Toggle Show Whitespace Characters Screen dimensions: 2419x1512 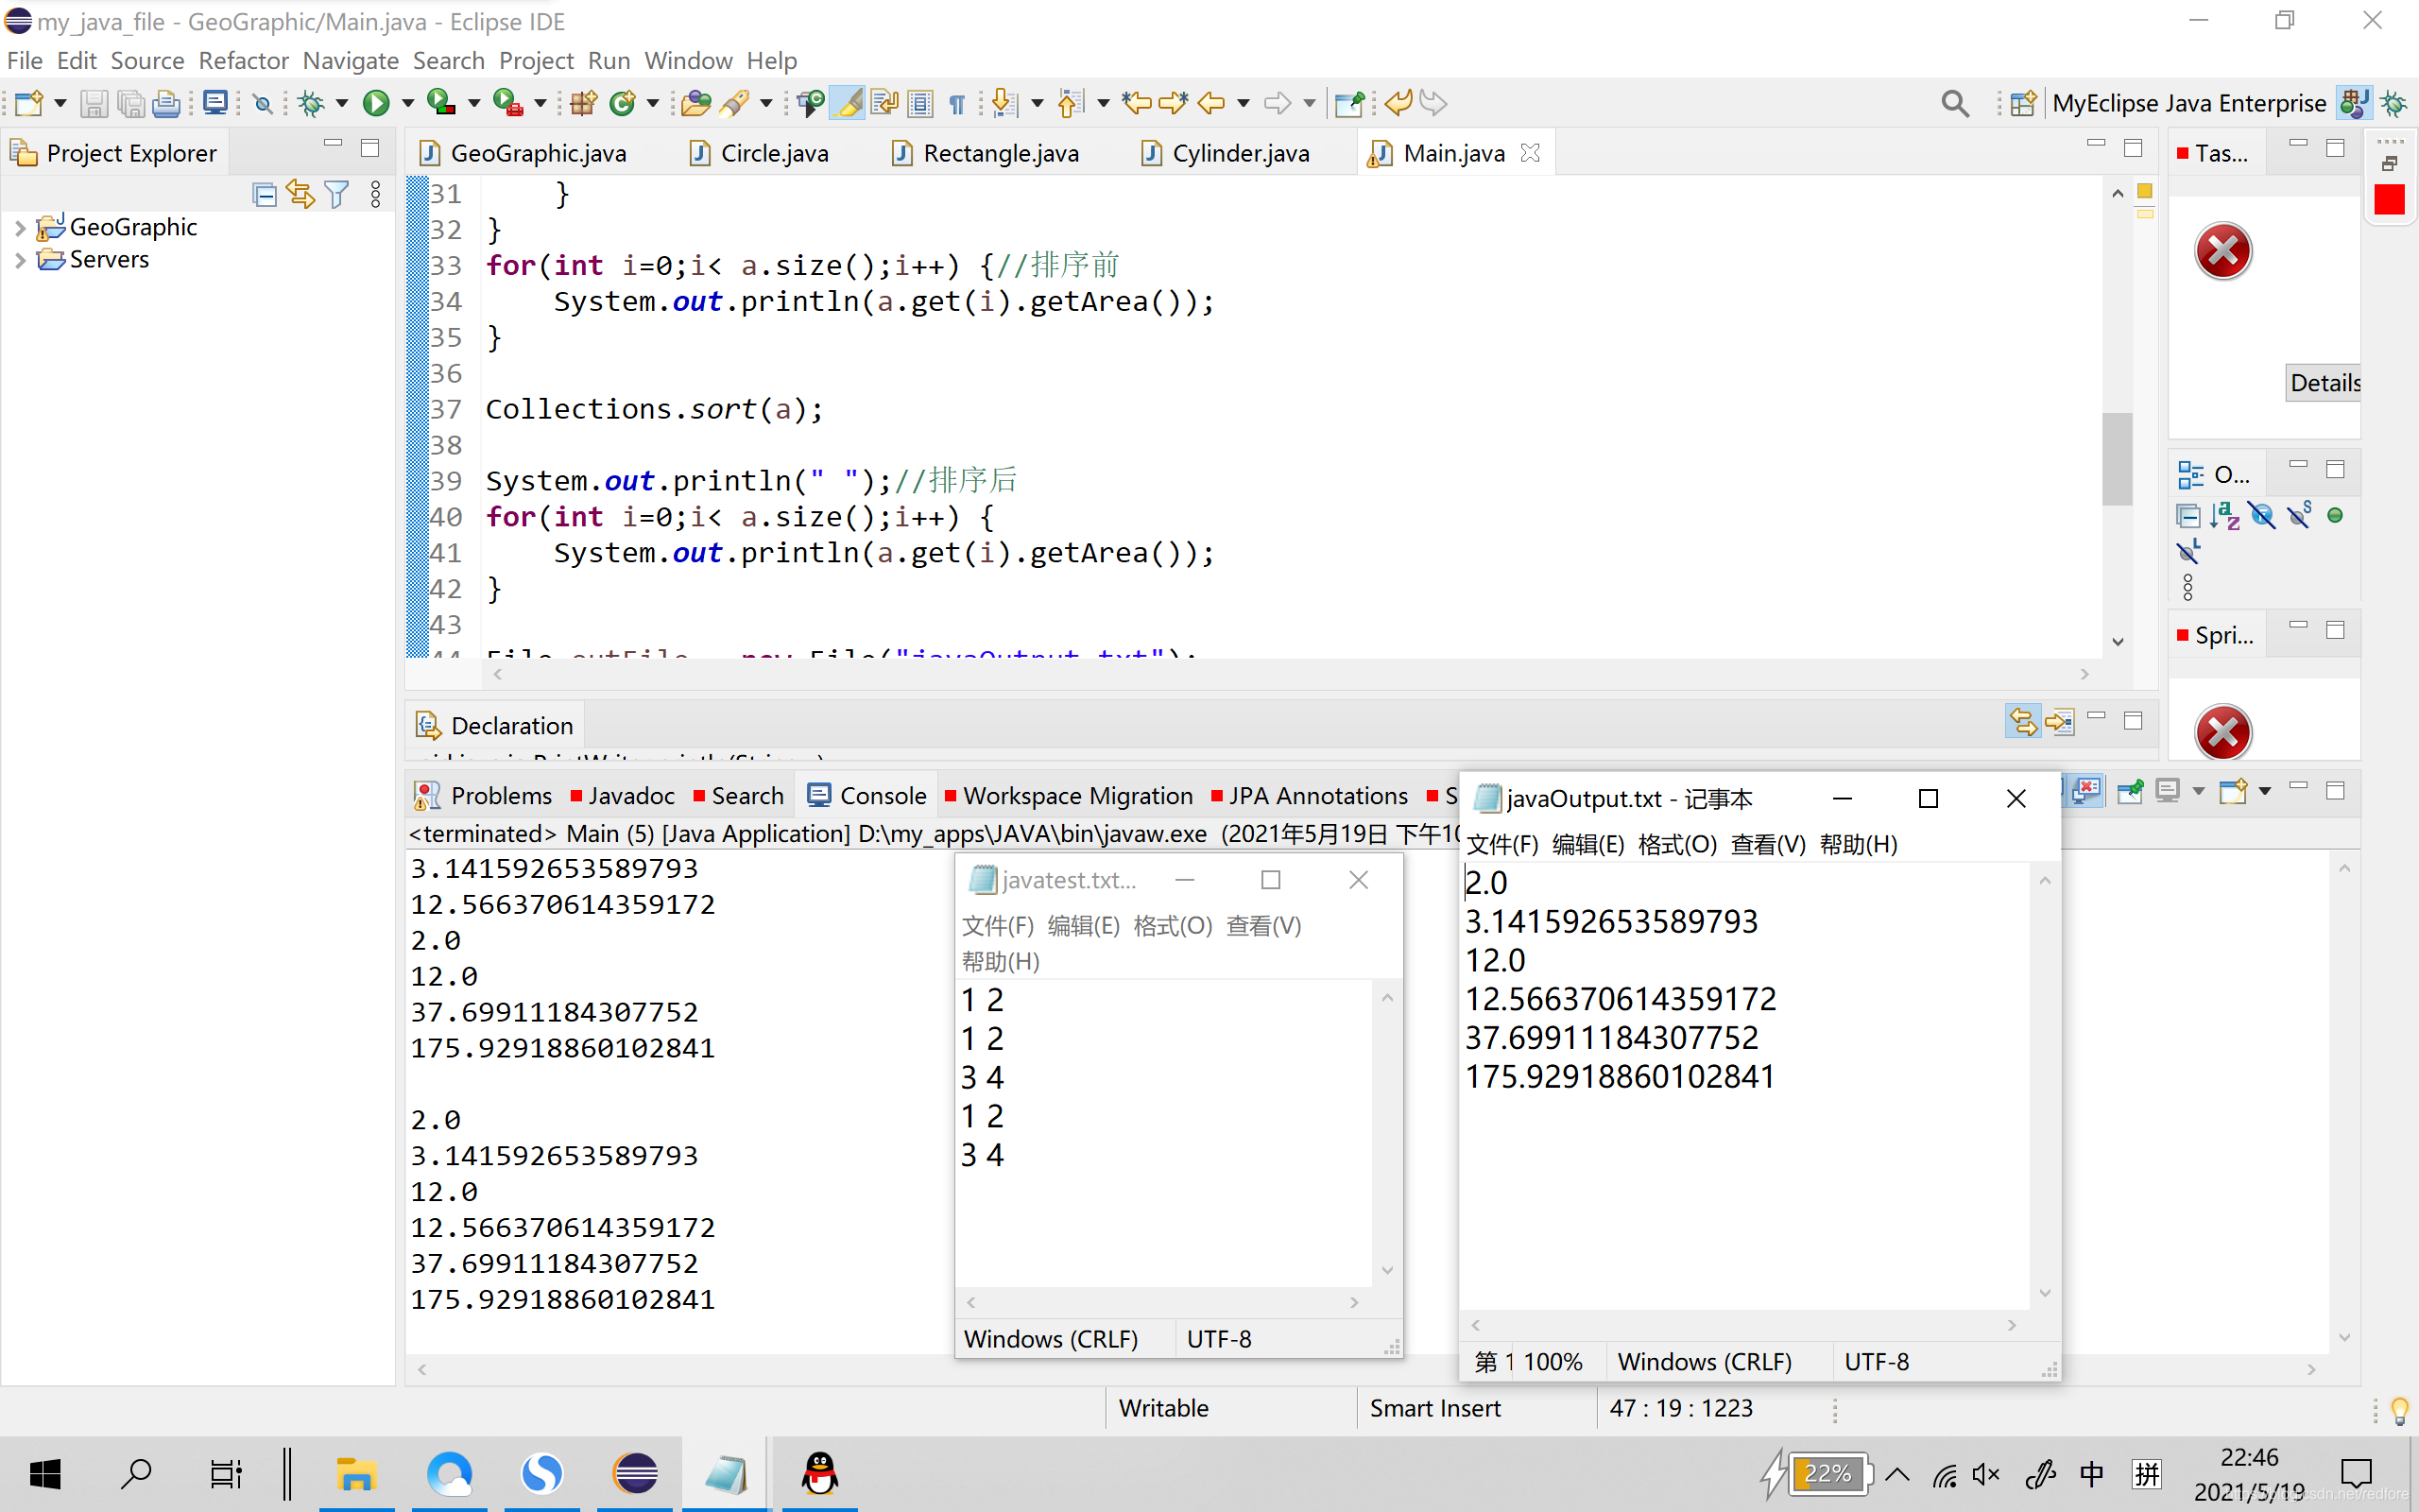click(957, 103)
